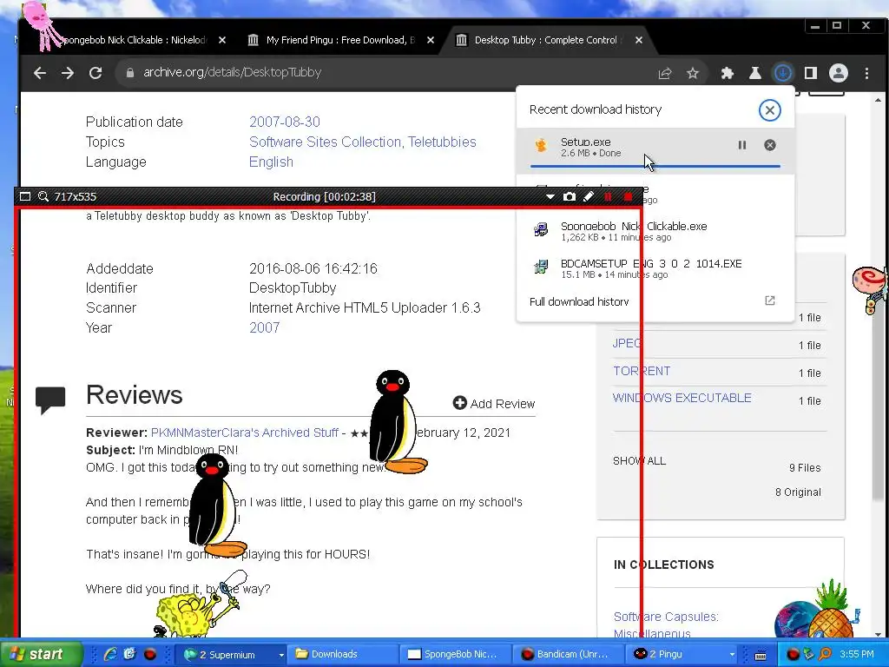Close the Spongebob Nick Clickable tab
Viewport: 889px width, 667px height.
222,40
